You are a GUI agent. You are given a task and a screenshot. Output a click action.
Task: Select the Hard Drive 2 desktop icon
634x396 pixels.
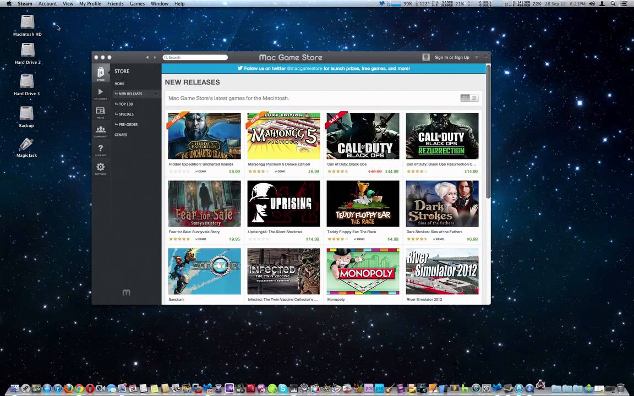28,54
